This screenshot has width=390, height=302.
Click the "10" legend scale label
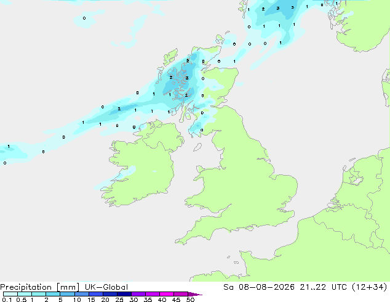(x=77, y=300)
